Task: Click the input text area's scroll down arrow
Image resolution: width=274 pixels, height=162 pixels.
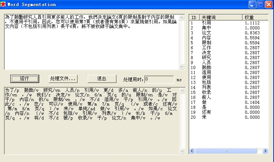Action: coord(182,66)
